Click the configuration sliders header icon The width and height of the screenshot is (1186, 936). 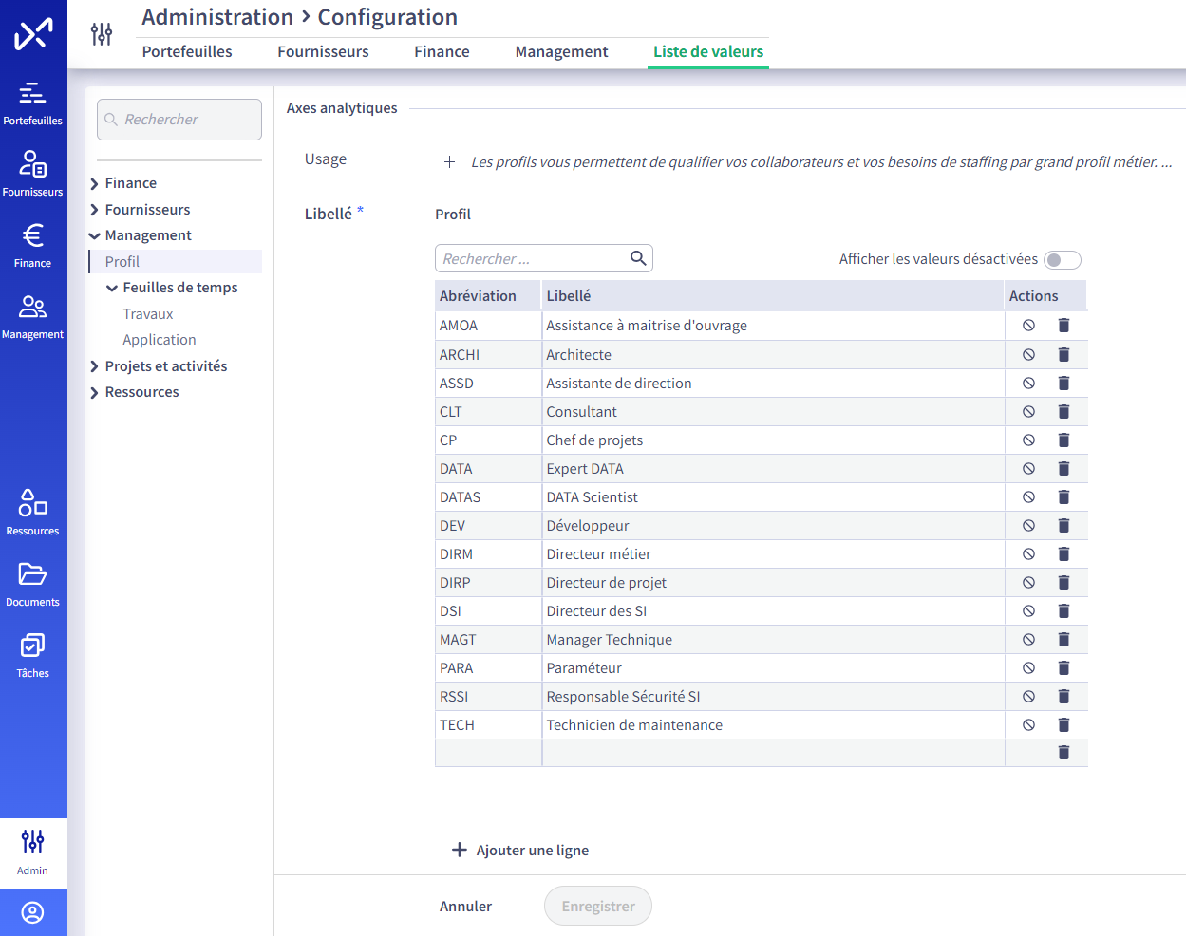pyautogui.click(x=102, y=34)
